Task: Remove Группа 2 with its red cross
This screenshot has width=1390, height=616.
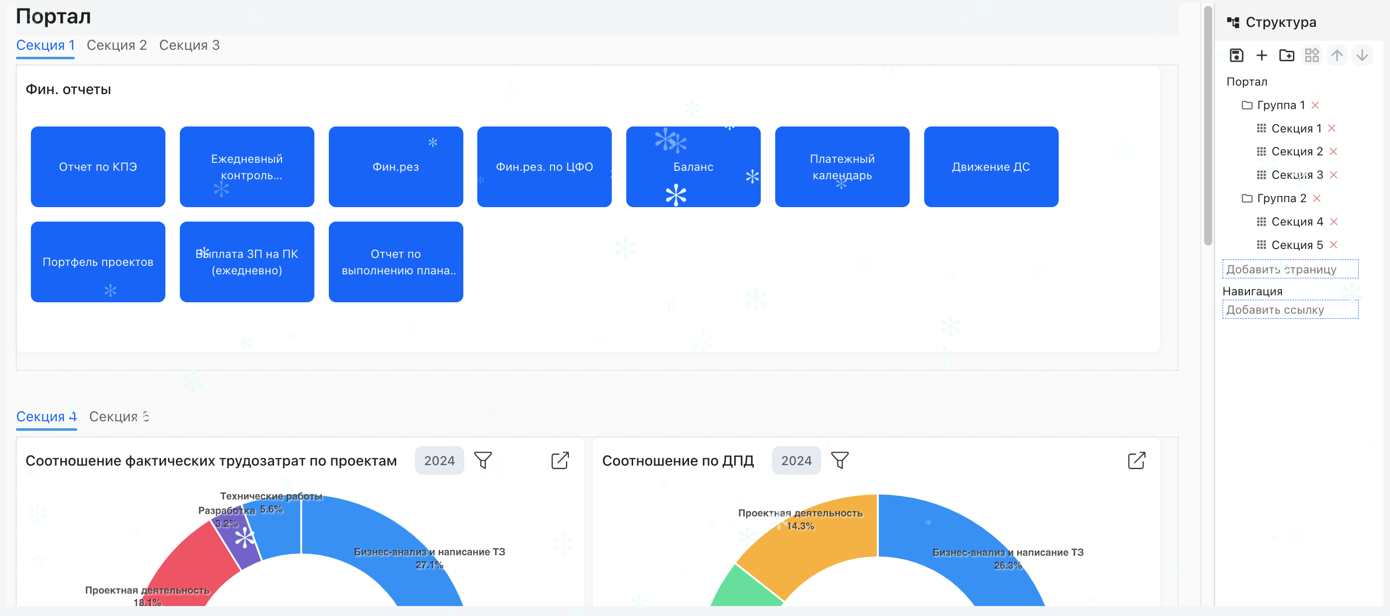Action: (1317, 198)
